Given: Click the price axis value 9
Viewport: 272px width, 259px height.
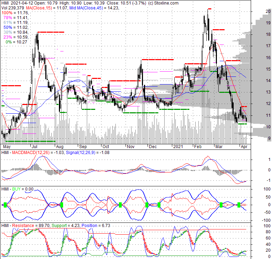Looking at the screenshot, I should click(x=269, y=138).
